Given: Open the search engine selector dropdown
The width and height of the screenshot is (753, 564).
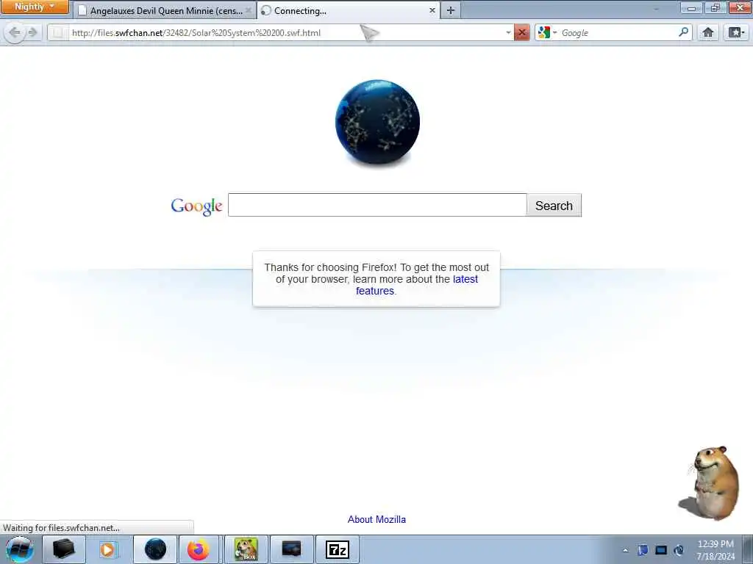Looking at the screenshot, I should point(547,32).
